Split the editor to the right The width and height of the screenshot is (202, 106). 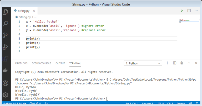[189, 11]
